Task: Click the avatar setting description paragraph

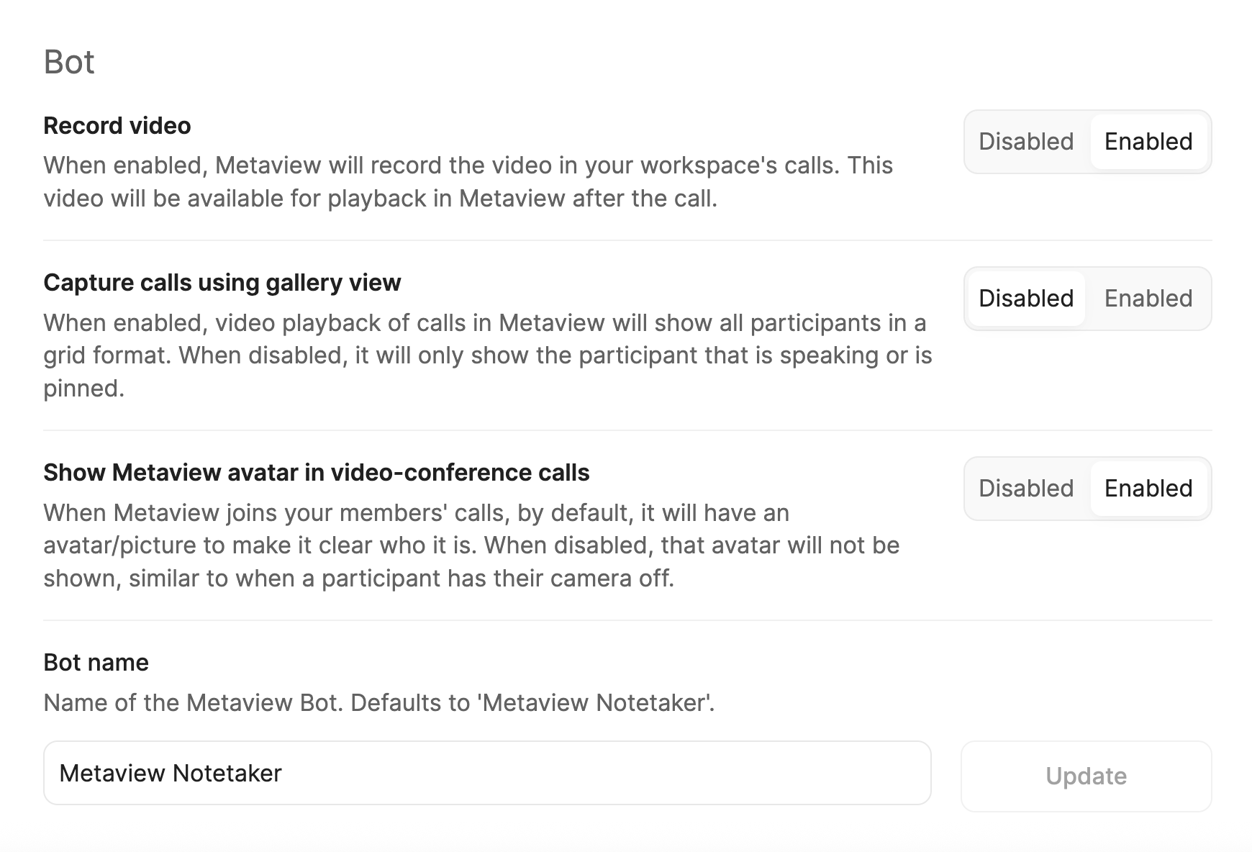Action: click(471, 545)
